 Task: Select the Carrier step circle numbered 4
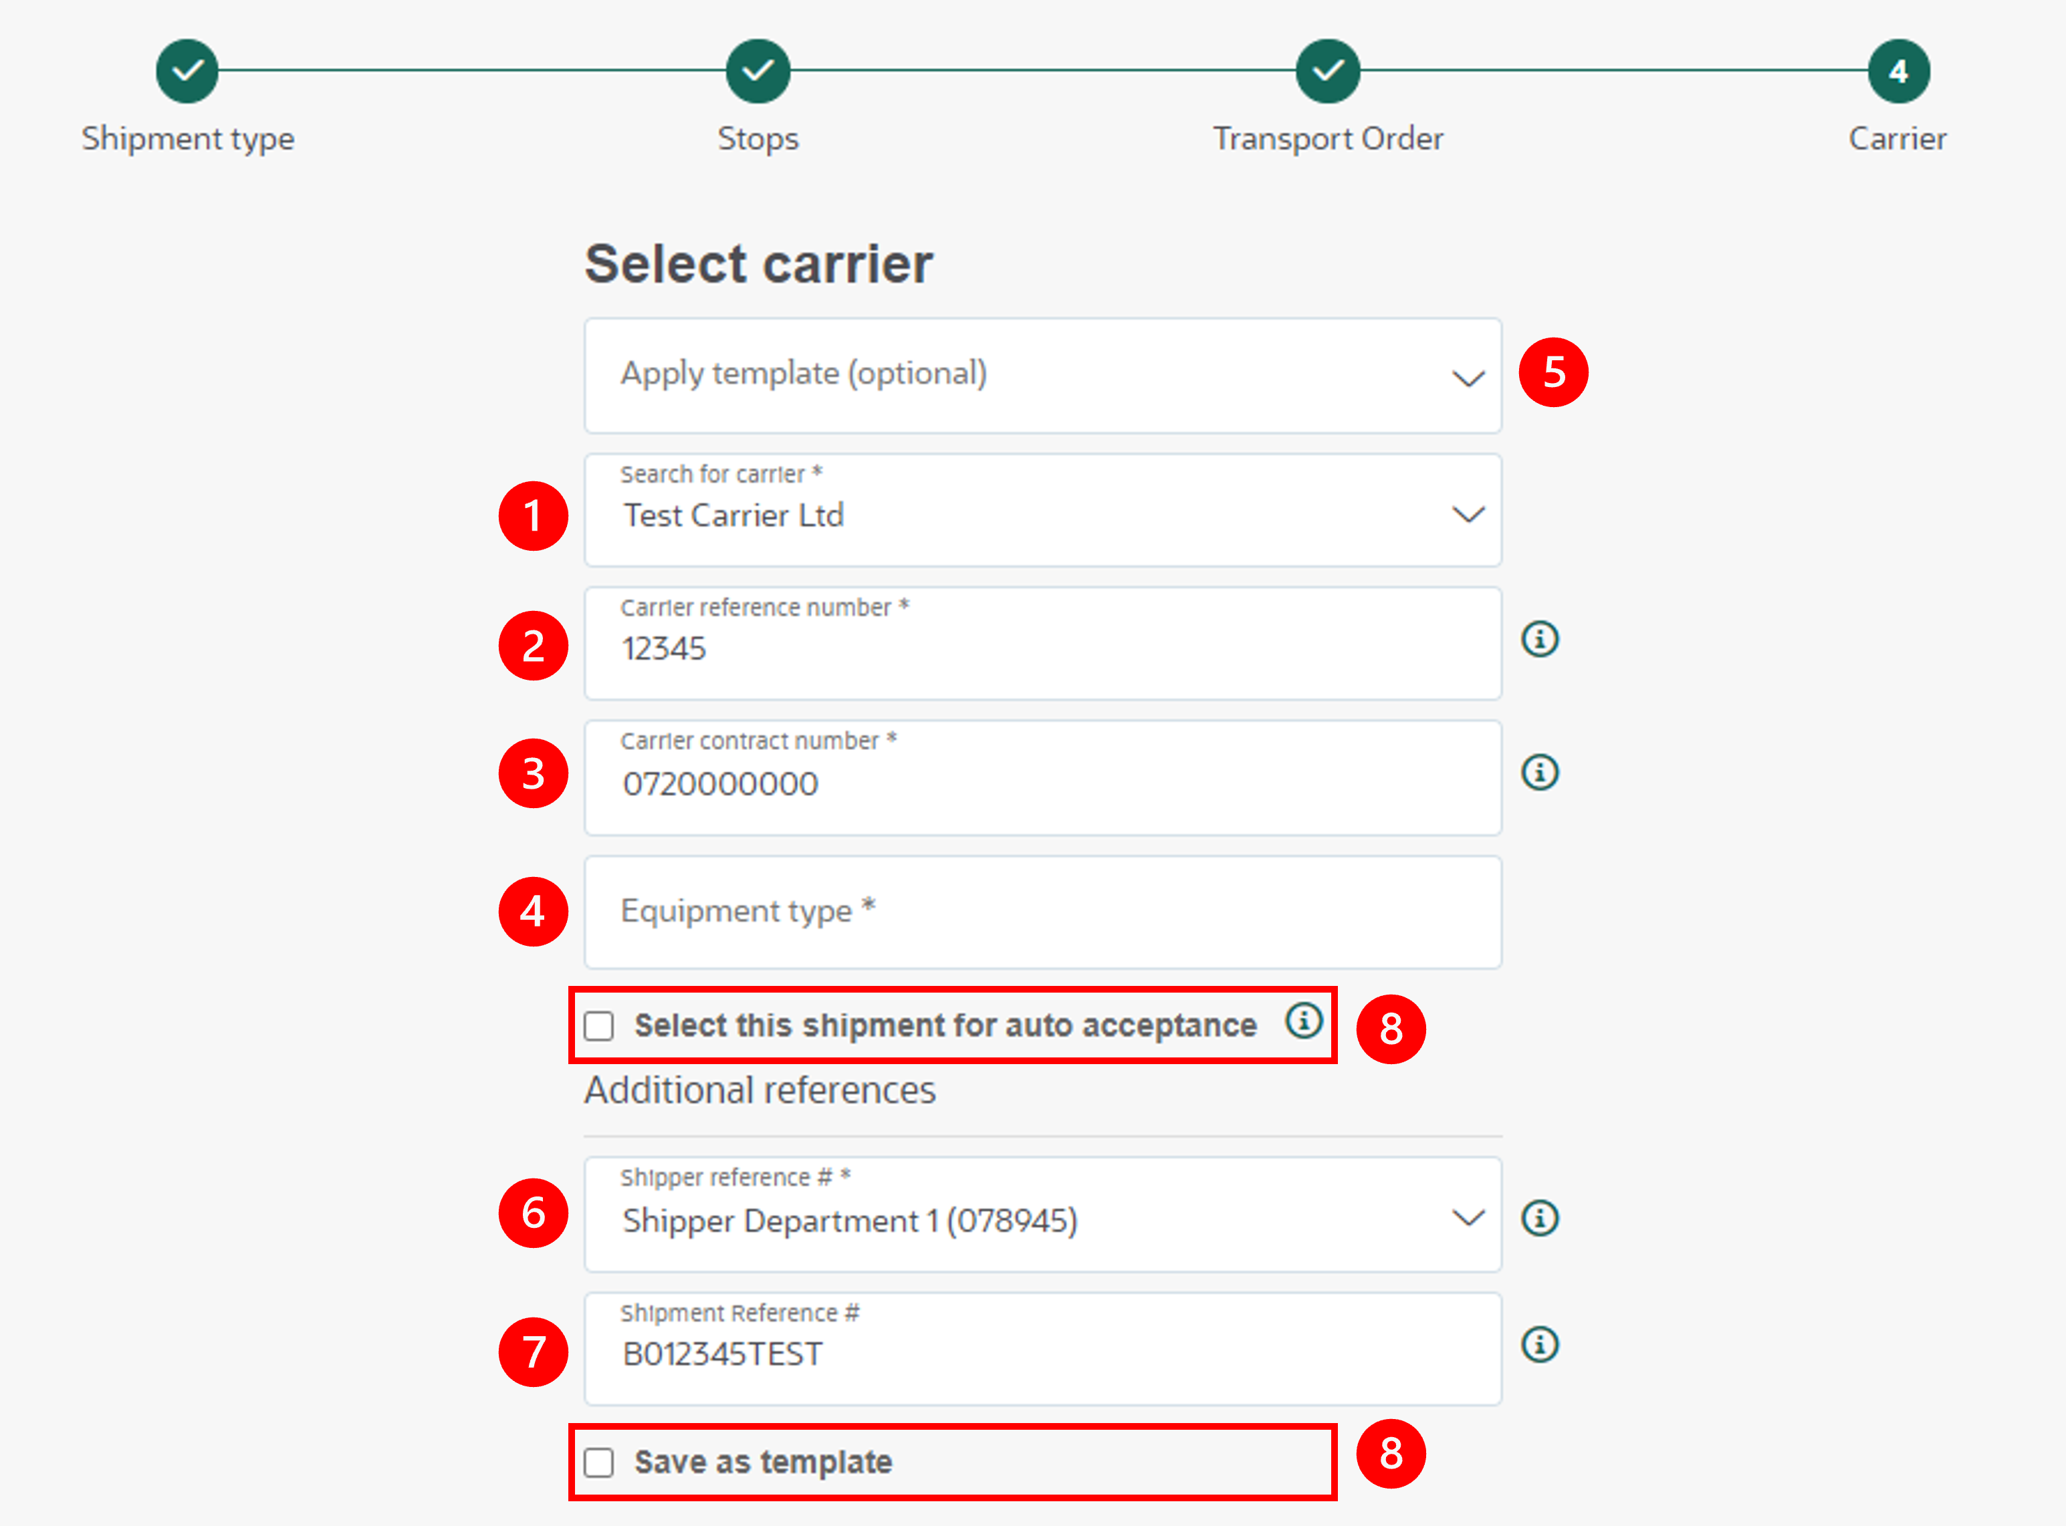[x=1898, y=70]
